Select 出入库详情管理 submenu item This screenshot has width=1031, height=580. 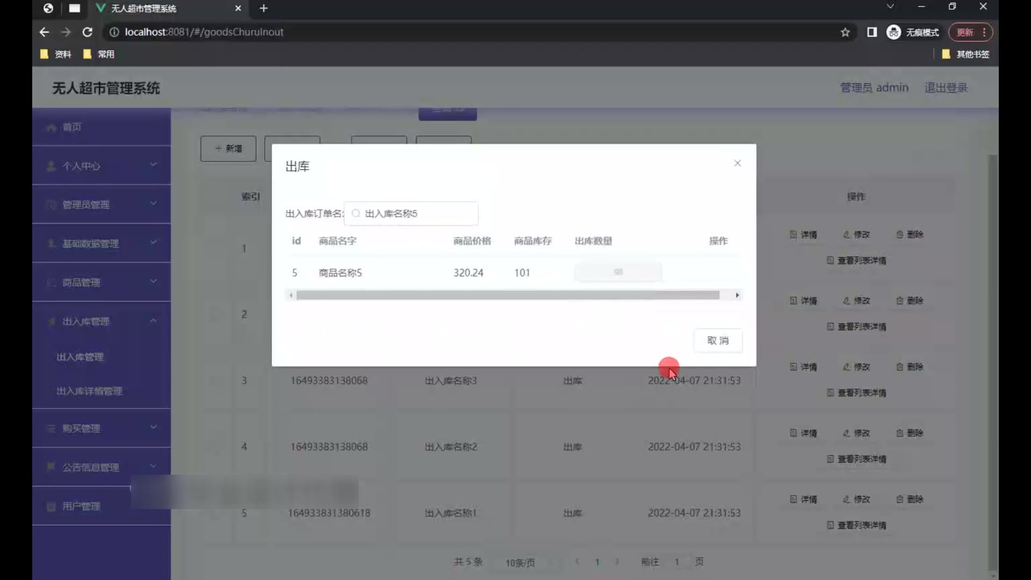tap(90, 391)
